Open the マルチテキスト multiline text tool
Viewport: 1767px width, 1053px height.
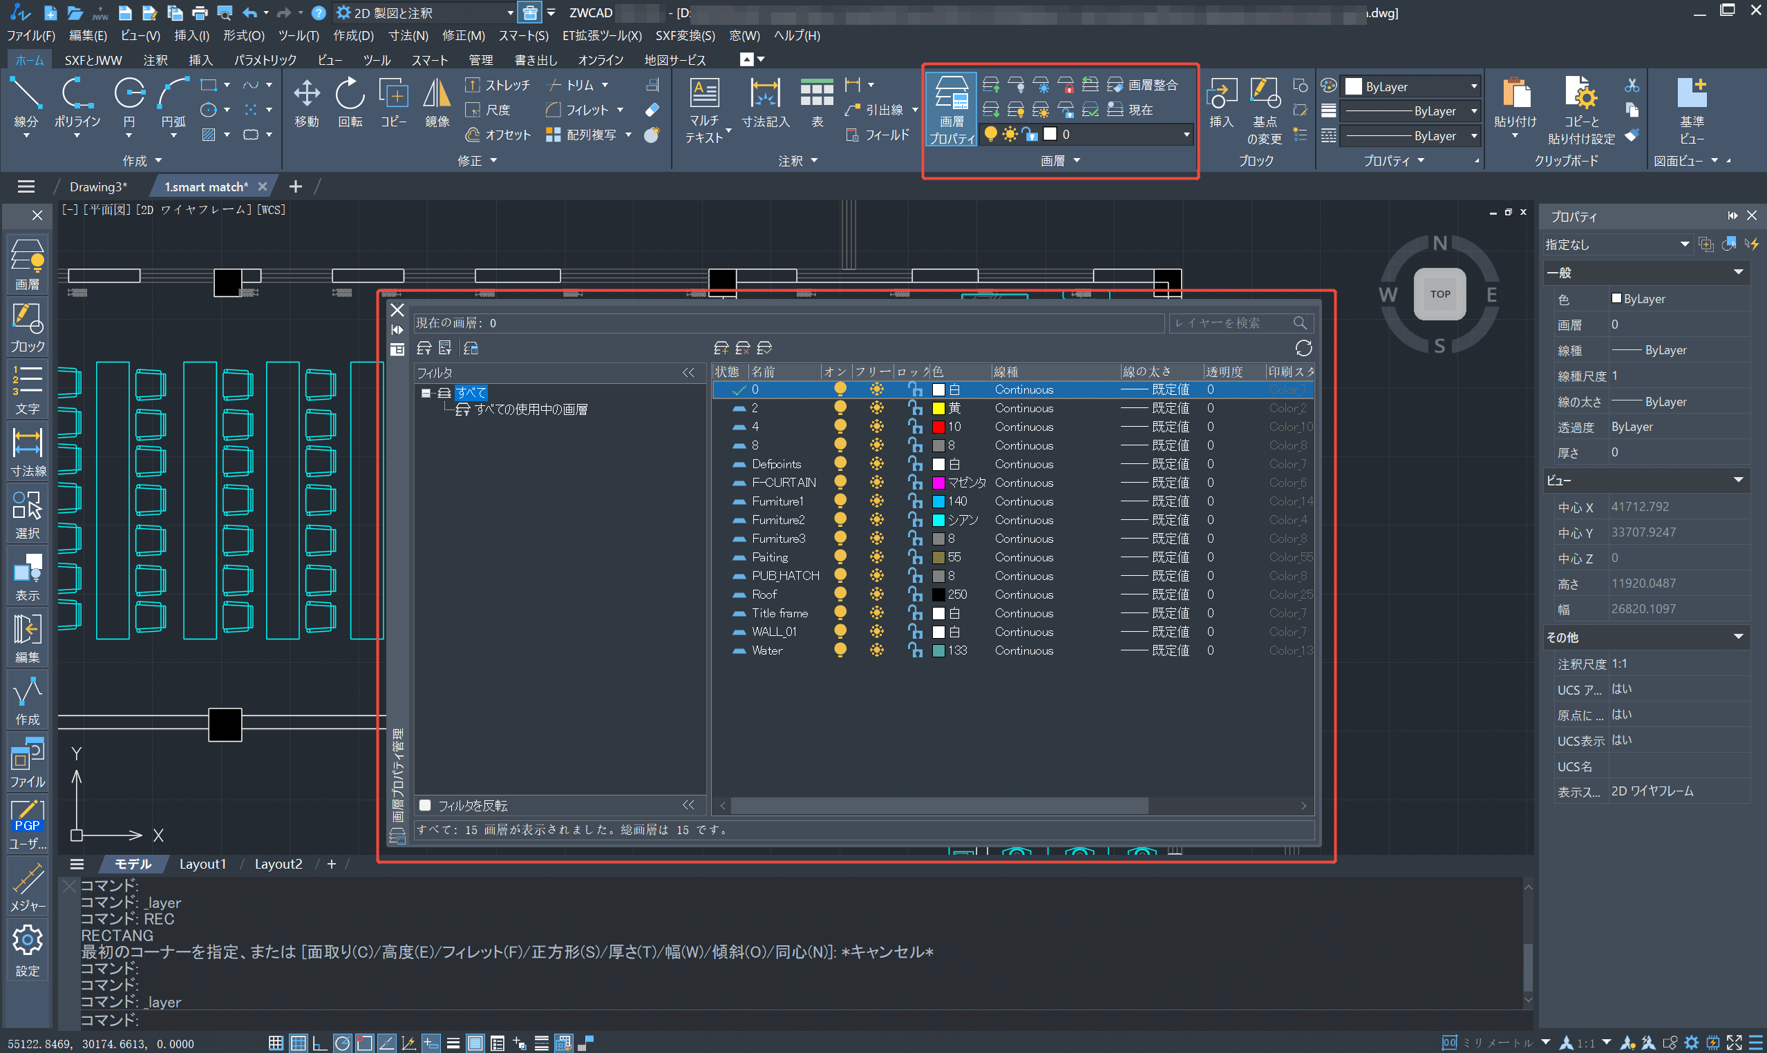pos(704,110)
